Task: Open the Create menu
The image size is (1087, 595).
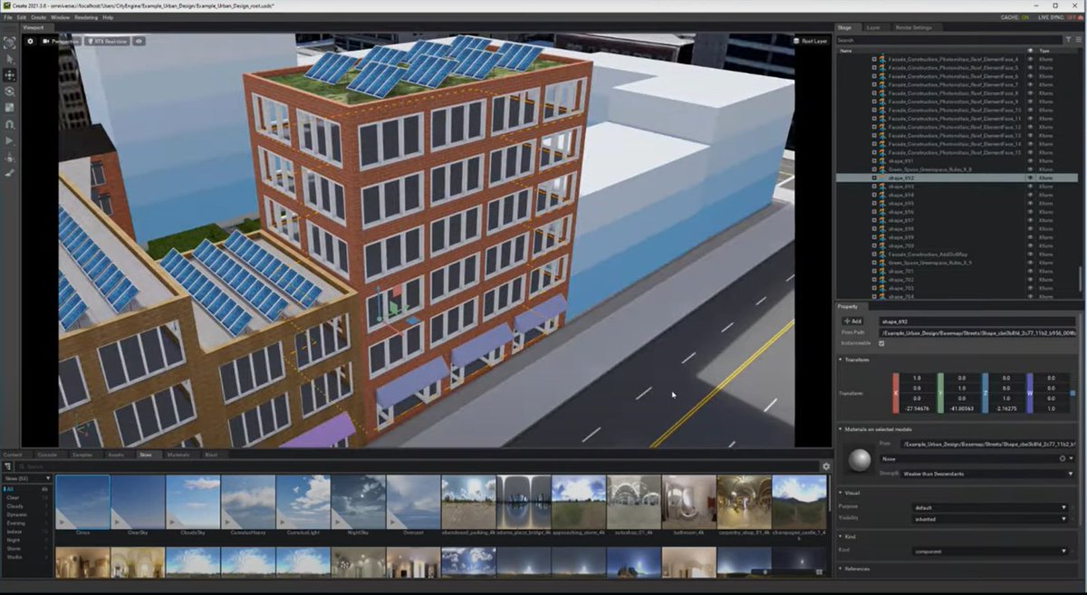Action: click(x=38, y=17)
